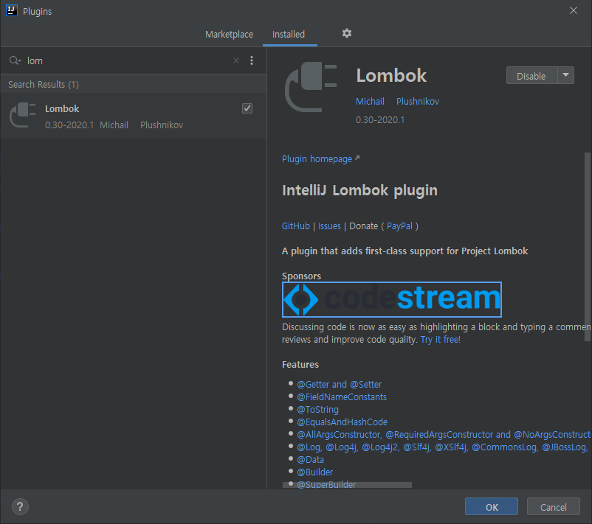Click the Lombok plugin icon in results list

(22, 115)
